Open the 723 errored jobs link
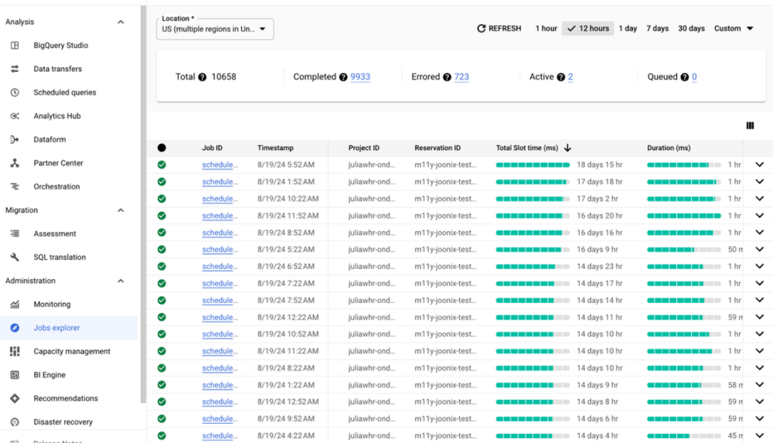 tap(461, 77)
